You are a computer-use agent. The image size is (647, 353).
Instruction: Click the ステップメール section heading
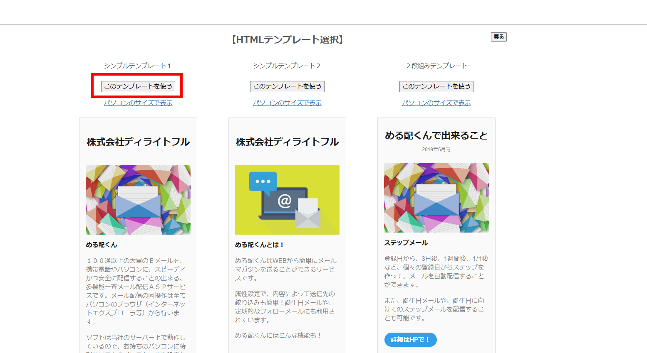(x=406, y=243)
